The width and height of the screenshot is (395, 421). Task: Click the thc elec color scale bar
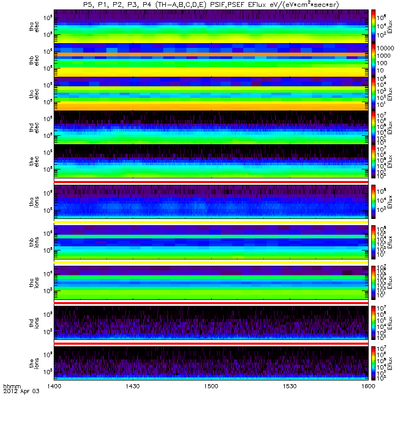[x=373, y=94]
